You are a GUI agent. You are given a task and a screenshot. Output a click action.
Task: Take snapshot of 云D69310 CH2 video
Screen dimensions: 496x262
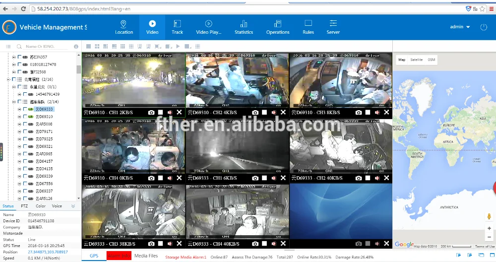pos(255,112)
